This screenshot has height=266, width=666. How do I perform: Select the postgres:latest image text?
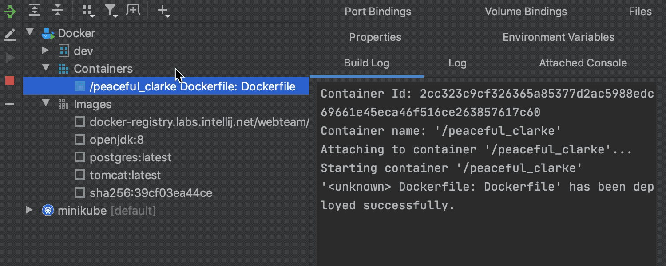pos(131,157)
